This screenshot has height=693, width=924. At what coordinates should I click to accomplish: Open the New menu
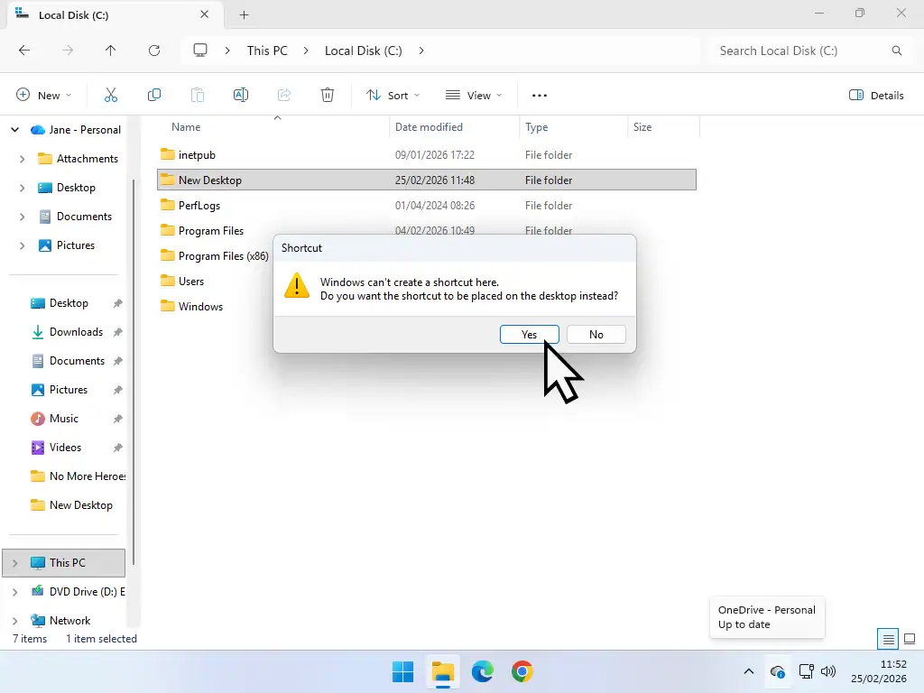[x=42, y=95]
